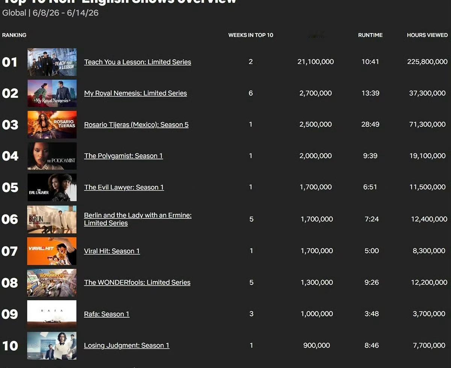Viewport: 451px width, 368px height.
Task: Click the My Royal Nemesis poster thumbnail
Action: click(x=52, y=93)
